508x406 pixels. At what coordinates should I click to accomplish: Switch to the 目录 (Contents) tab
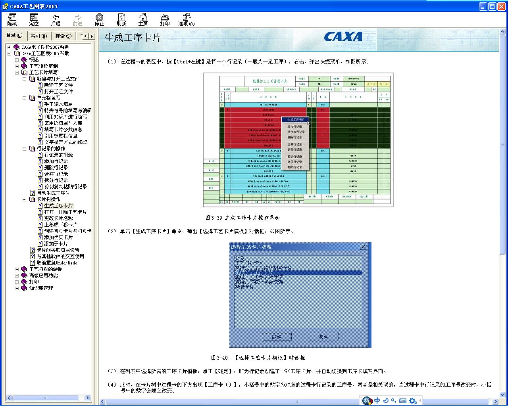(14, 35)
